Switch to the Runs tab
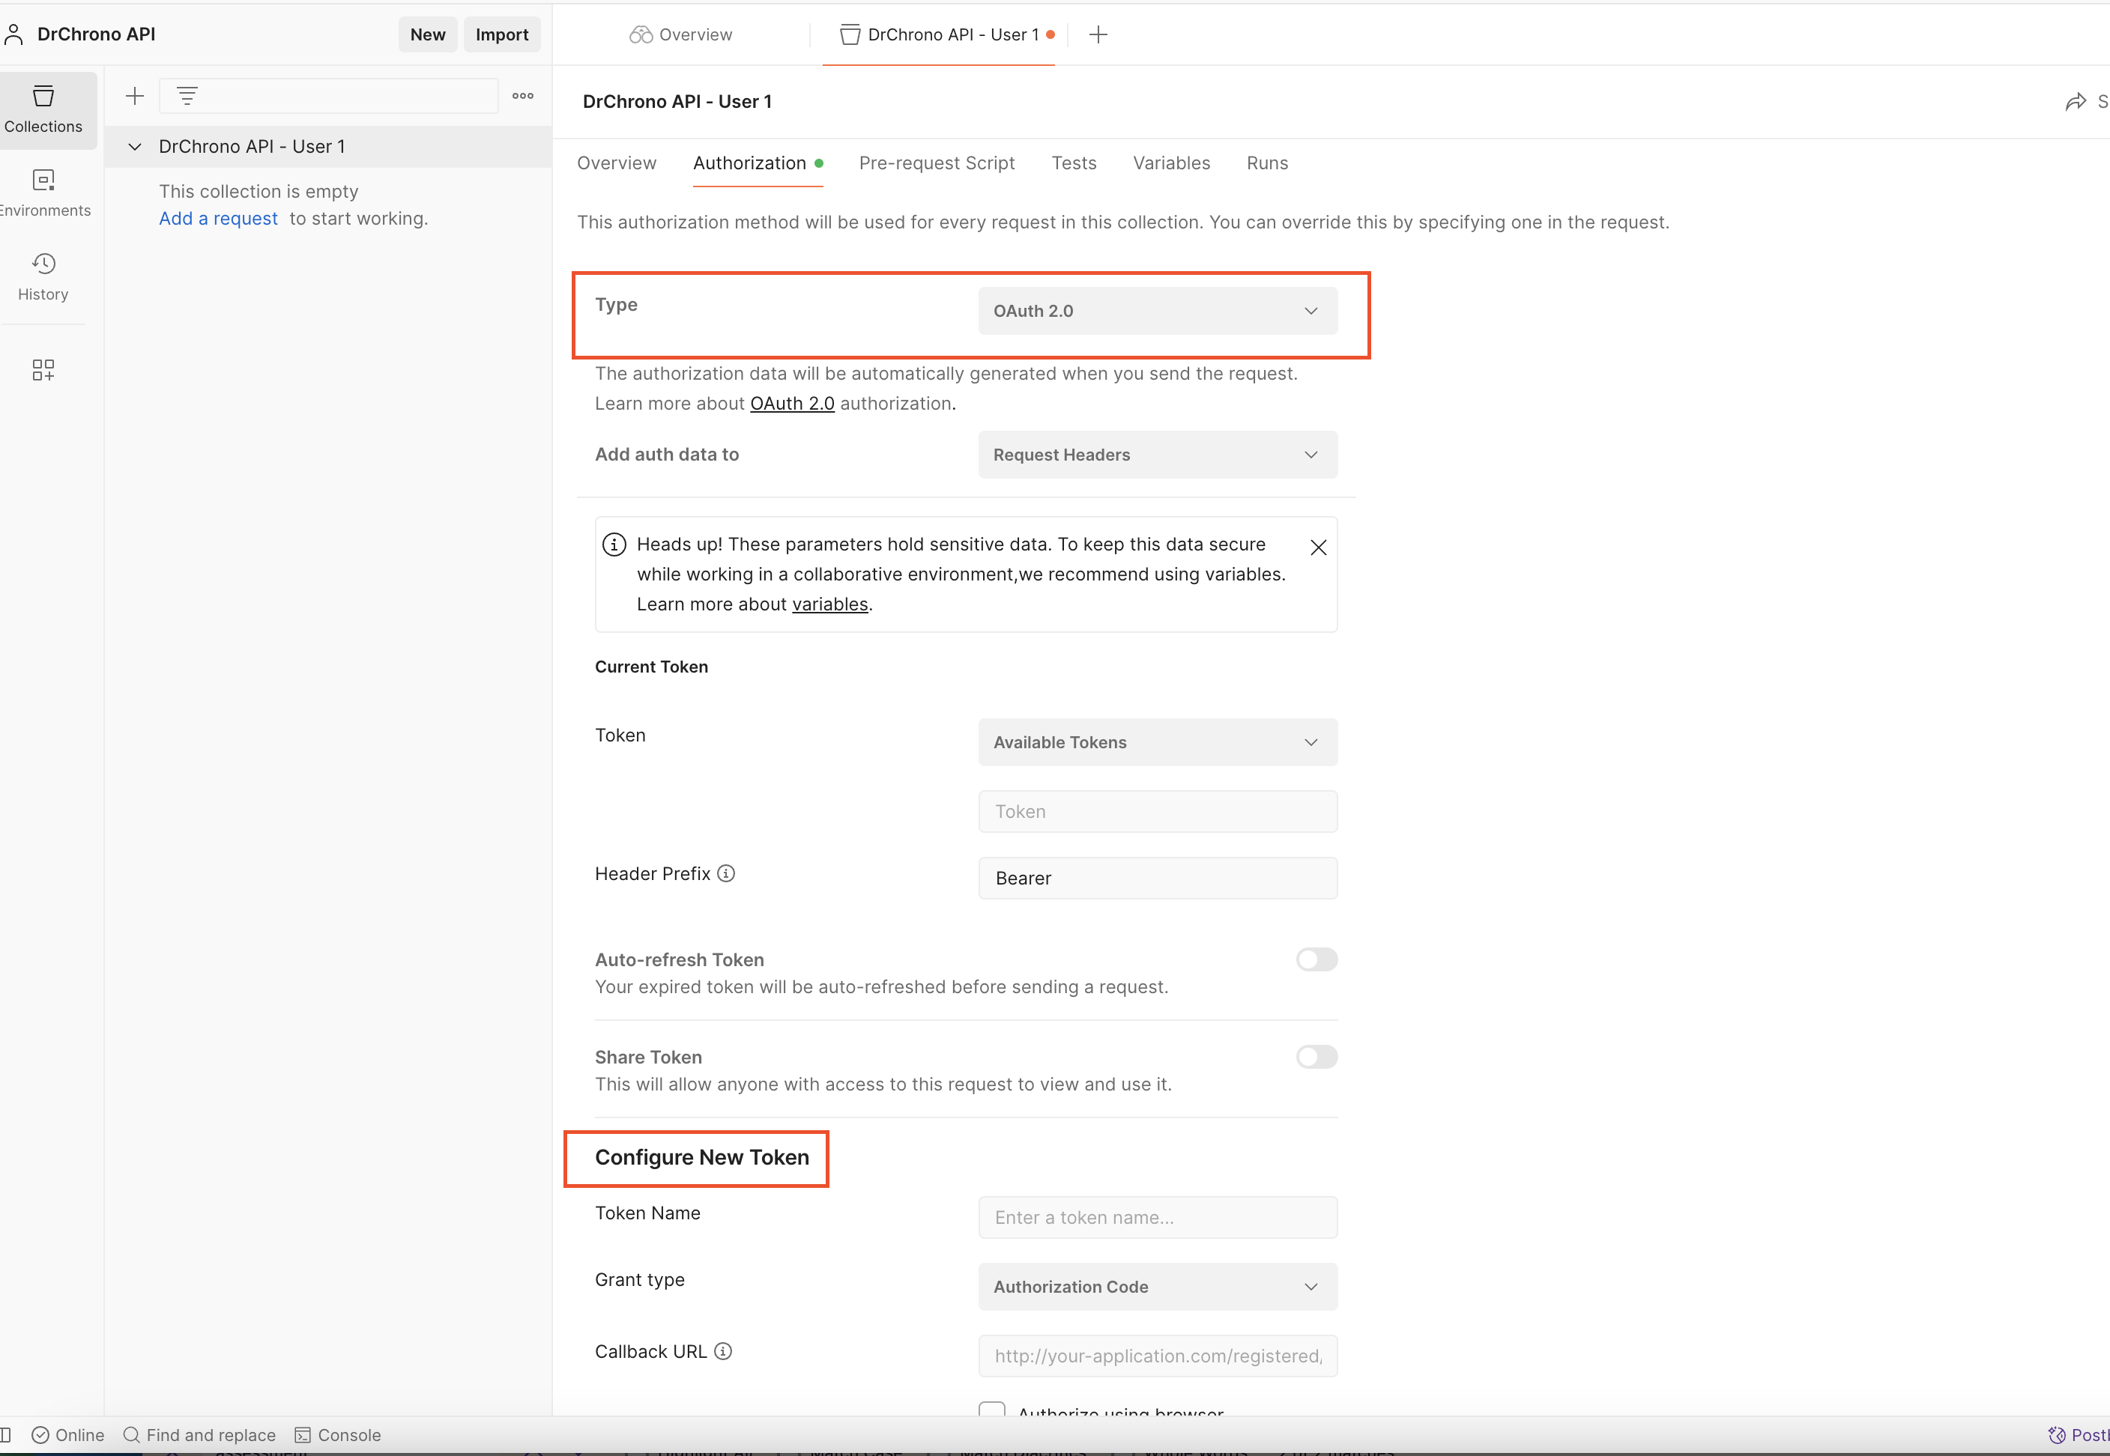 coord(1267,163)
